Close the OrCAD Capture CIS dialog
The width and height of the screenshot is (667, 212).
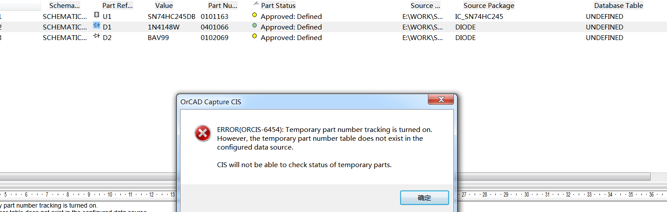(441, 100)
